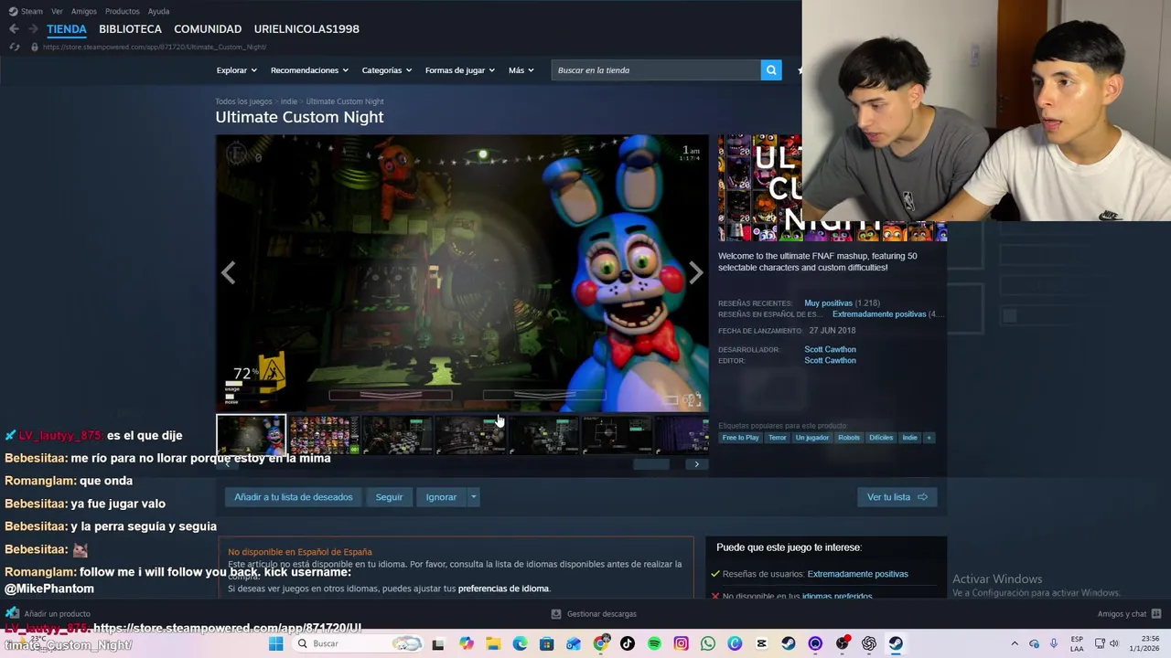This screenshot has width=1171, height=658.
Task: Open CapCut from the taskbar
Action: pos(761,643)
